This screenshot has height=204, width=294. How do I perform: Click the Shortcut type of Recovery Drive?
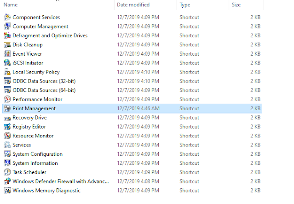click(x=190, y=118)
